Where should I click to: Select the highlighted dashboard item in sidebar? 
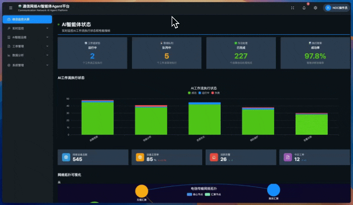27,19
